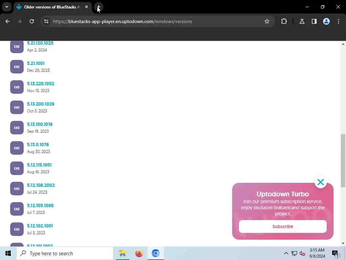Open network status tray icon
The image size is (346, 260).
point(294,253)
